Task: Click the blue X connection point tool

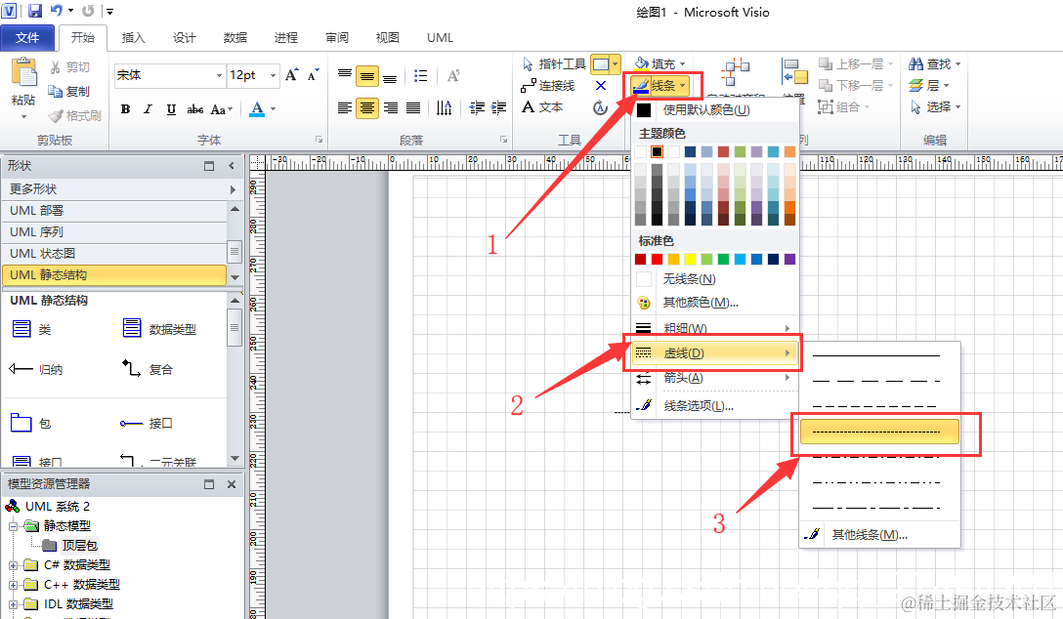Action: 601,86
